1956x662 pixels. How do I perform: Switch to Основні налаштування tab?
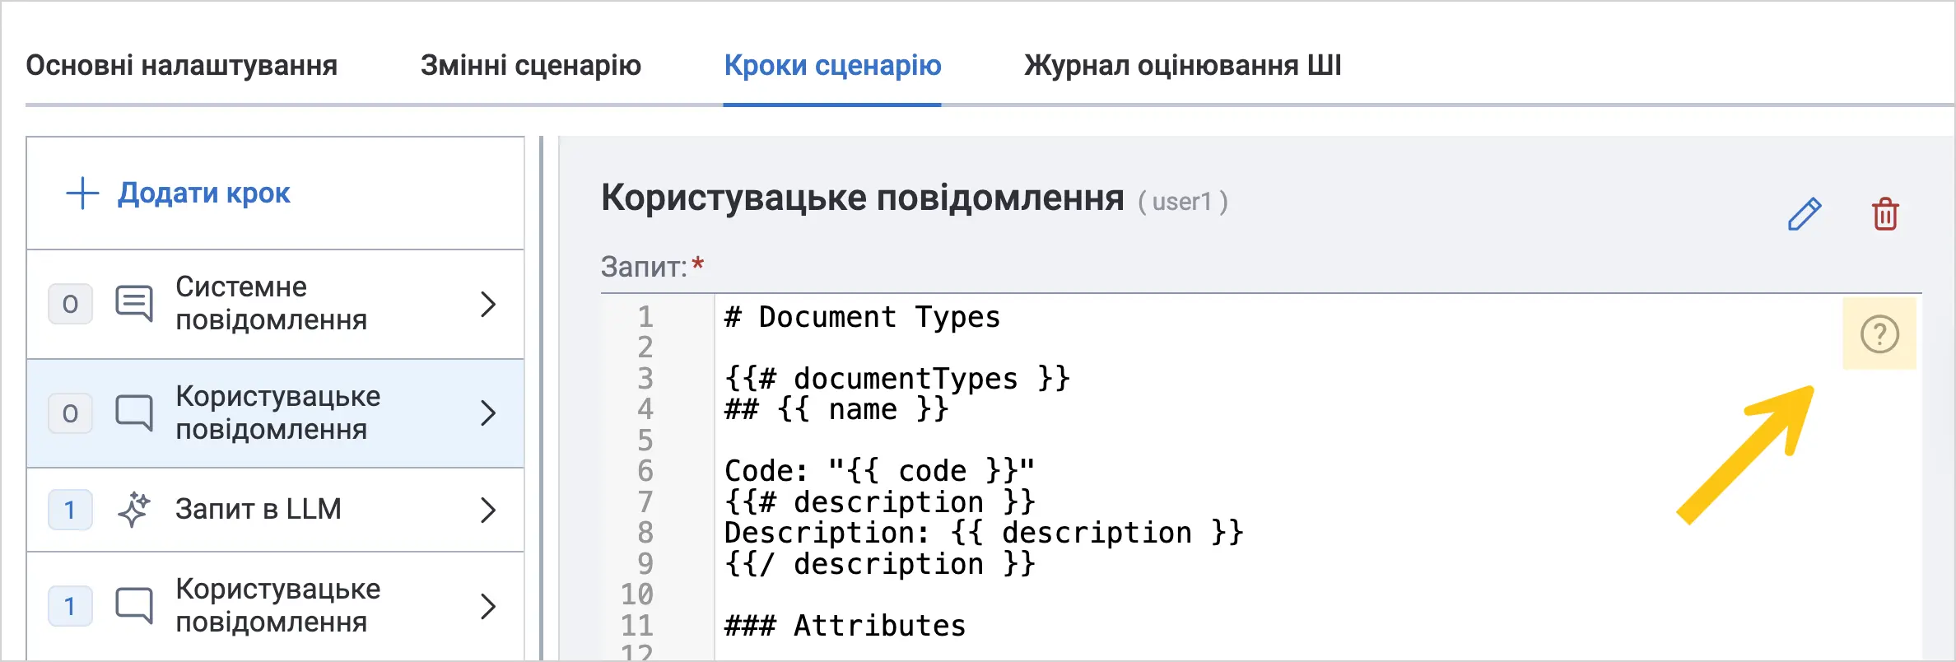(x=182, y=65)
